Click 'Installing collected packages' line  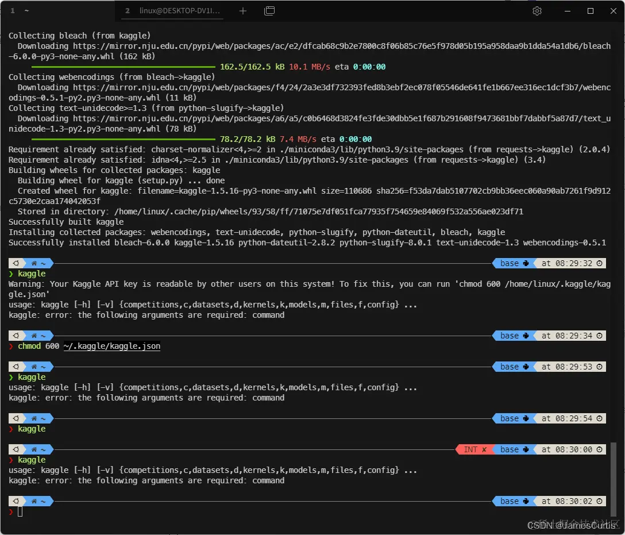click(x=257, y=232)
